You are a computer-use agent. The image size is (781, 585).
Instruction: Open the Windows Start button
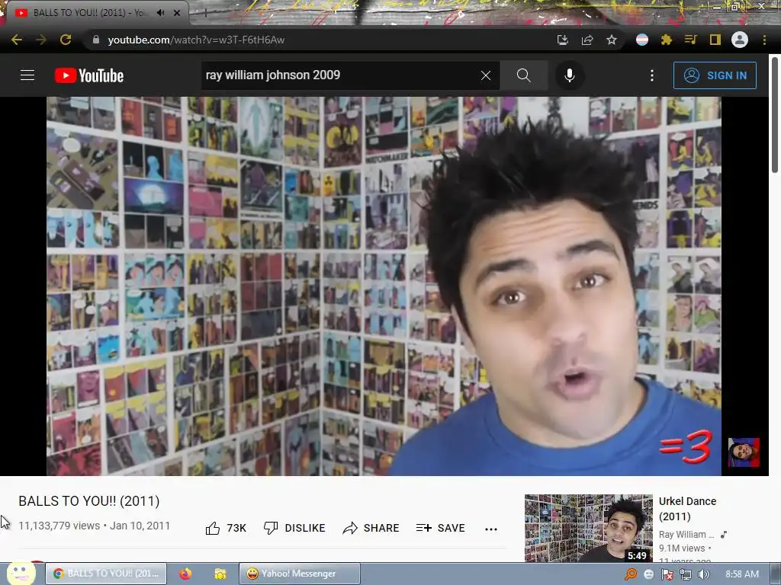[x=21, y=573]
